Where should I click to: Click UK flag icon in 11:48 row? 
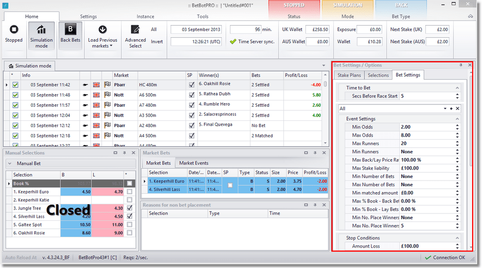[x=96, y=95]
